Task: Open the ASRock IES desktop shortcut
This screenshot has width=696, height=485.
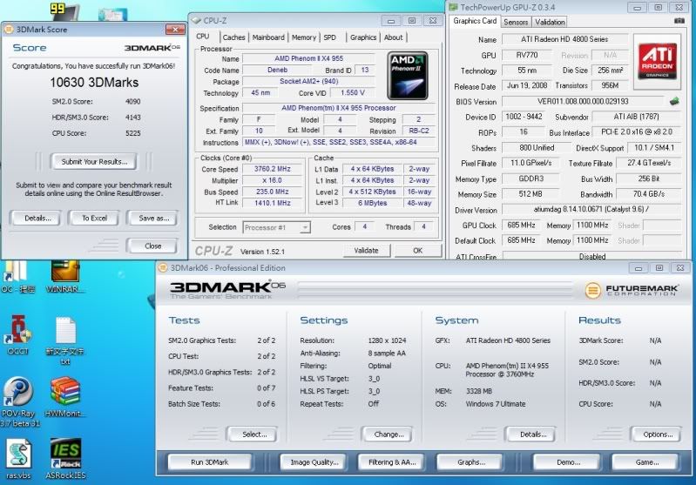Action: point(65,459)
